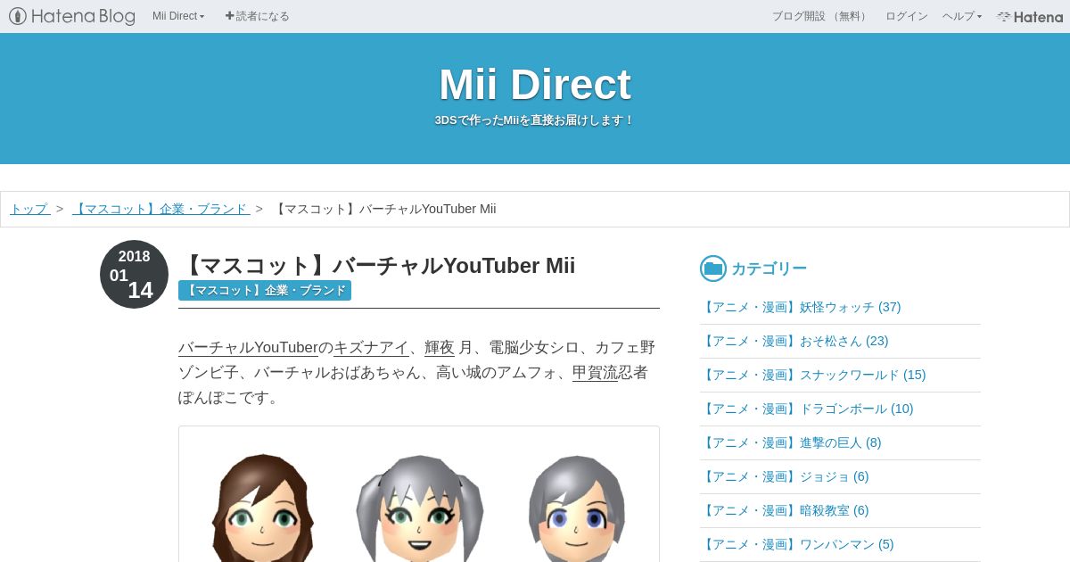Expand the Mii Direct dropdown menu
Image resolution: width=1070 pixels, height=562 pixels.
pos(178,16)
